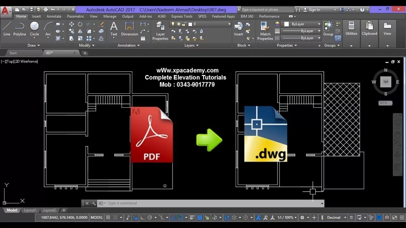Click the Stretch tool in Modify panel
Image resolution: width=406 pixels, height=228 pixels.
71,38
